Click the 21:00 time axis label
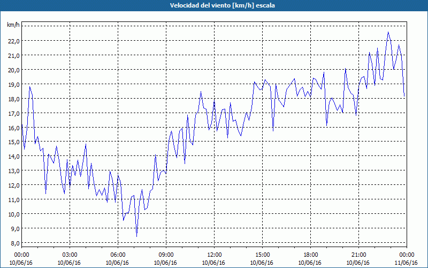428x268 pixels. pos(358,255)
